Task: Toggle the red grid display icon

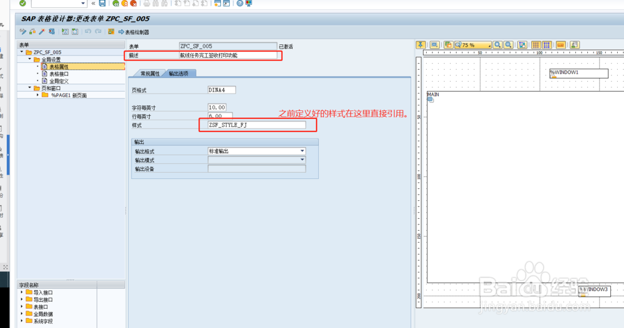Action: pyautogui.click(x=536, y=45)
